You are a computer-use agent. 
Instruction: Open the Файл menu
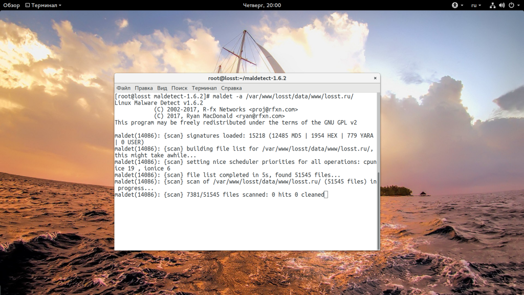[x=123, y=88]
